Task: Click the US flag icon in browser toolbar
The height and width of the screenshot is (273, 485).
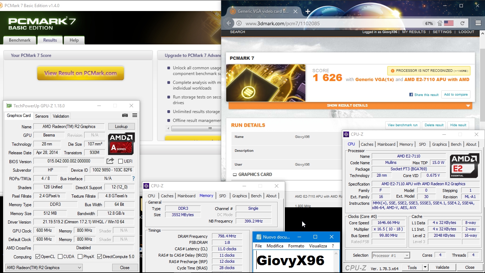Action: pos(449,23)
